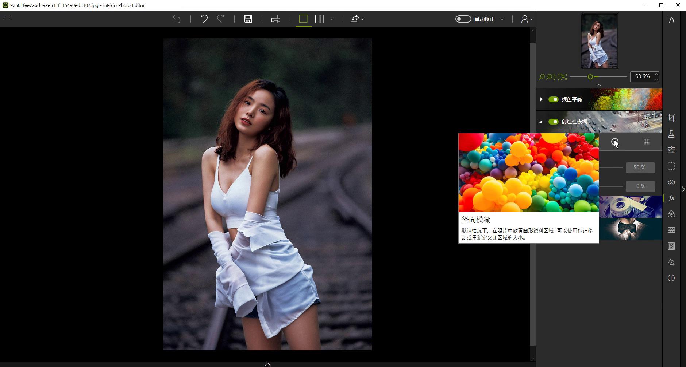
Task: Click the zoom in magnifier icon
Action: point(549,77)
